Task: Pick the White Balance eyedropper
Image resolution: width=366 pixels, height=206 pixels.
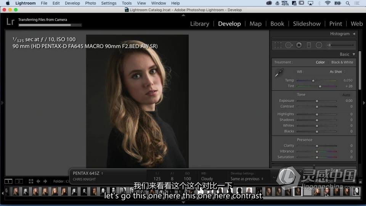Action: 279,72
